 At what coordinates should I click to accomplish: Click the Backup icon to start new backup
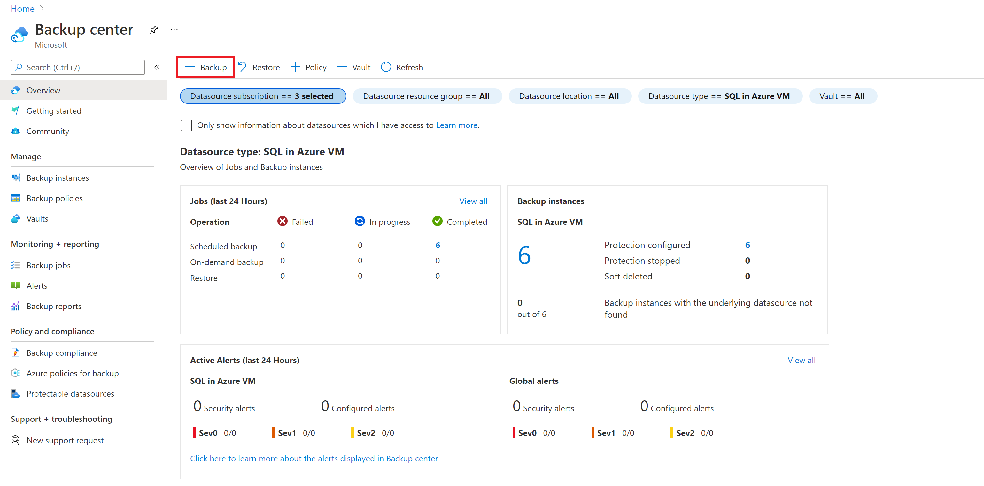click(207, 67)
